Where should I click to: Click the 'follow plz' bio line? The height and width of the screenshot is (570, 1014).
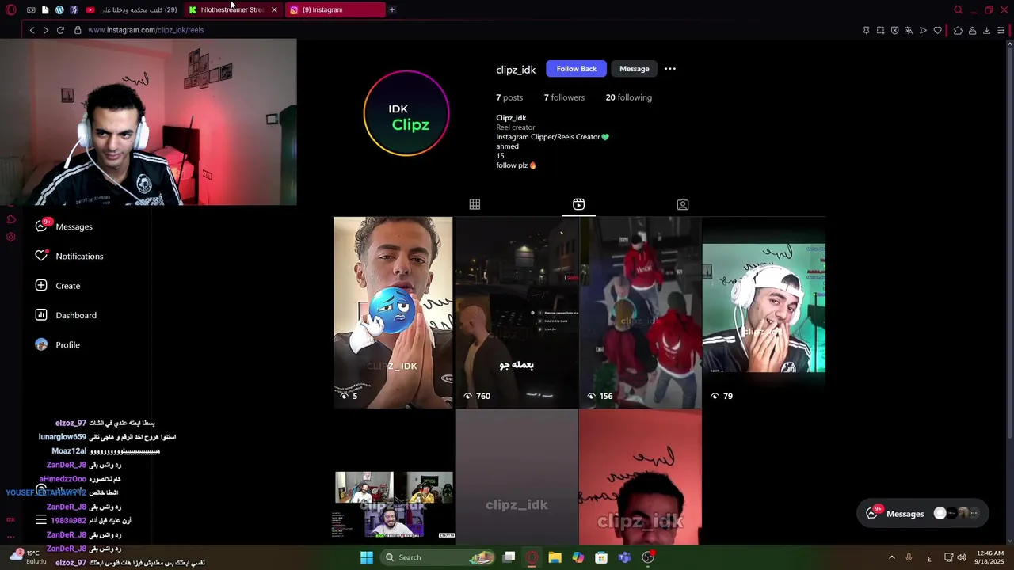[516, 165]
